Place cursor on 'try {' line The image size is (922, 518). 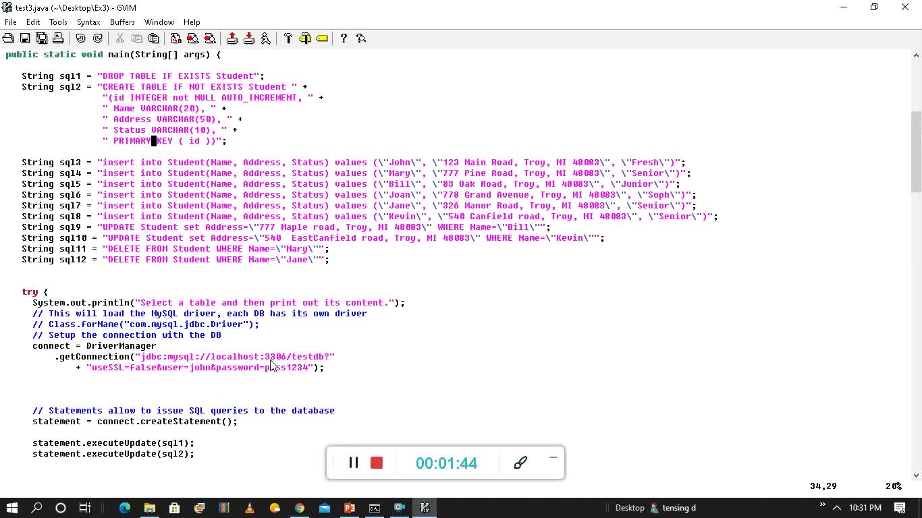35,292
